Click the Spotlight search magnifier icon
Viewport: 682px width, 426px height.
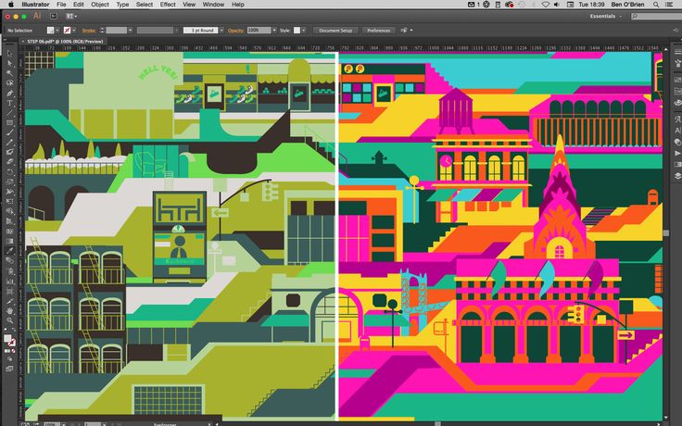(x=655, y=5)
